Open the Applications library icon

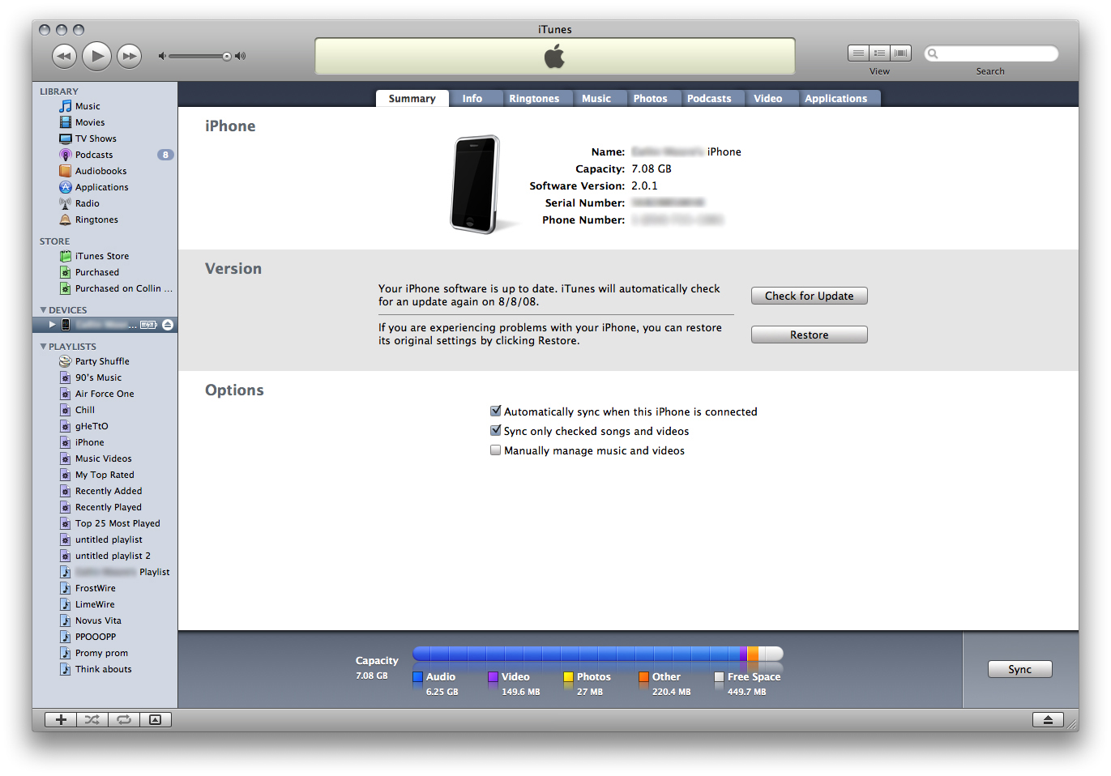point(66,187)
